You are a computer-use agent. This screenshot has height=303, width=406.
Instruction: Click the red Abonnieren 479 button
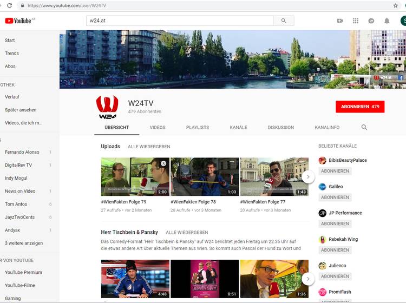[x=360, y=107]
